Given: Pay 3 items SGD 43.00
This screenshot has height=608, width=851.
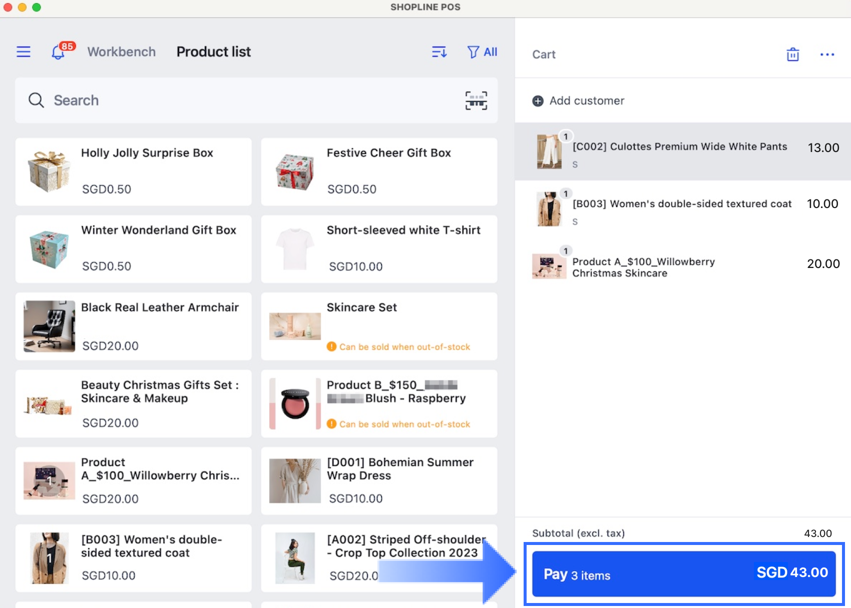Looking at the screenshot, I should coord(684,573).
